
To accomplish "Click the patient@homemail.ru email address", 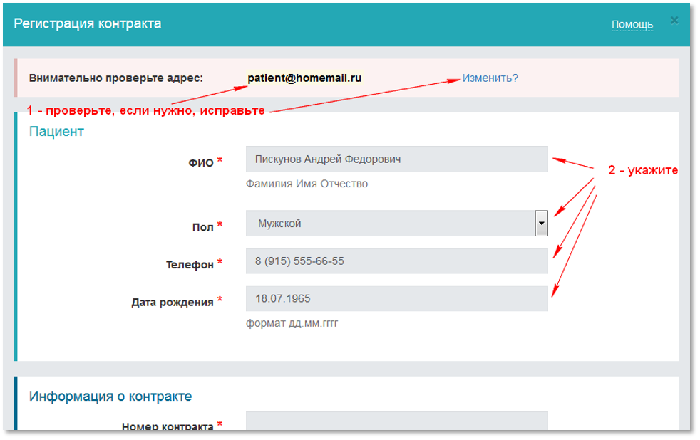I will (x=304, y=78).
